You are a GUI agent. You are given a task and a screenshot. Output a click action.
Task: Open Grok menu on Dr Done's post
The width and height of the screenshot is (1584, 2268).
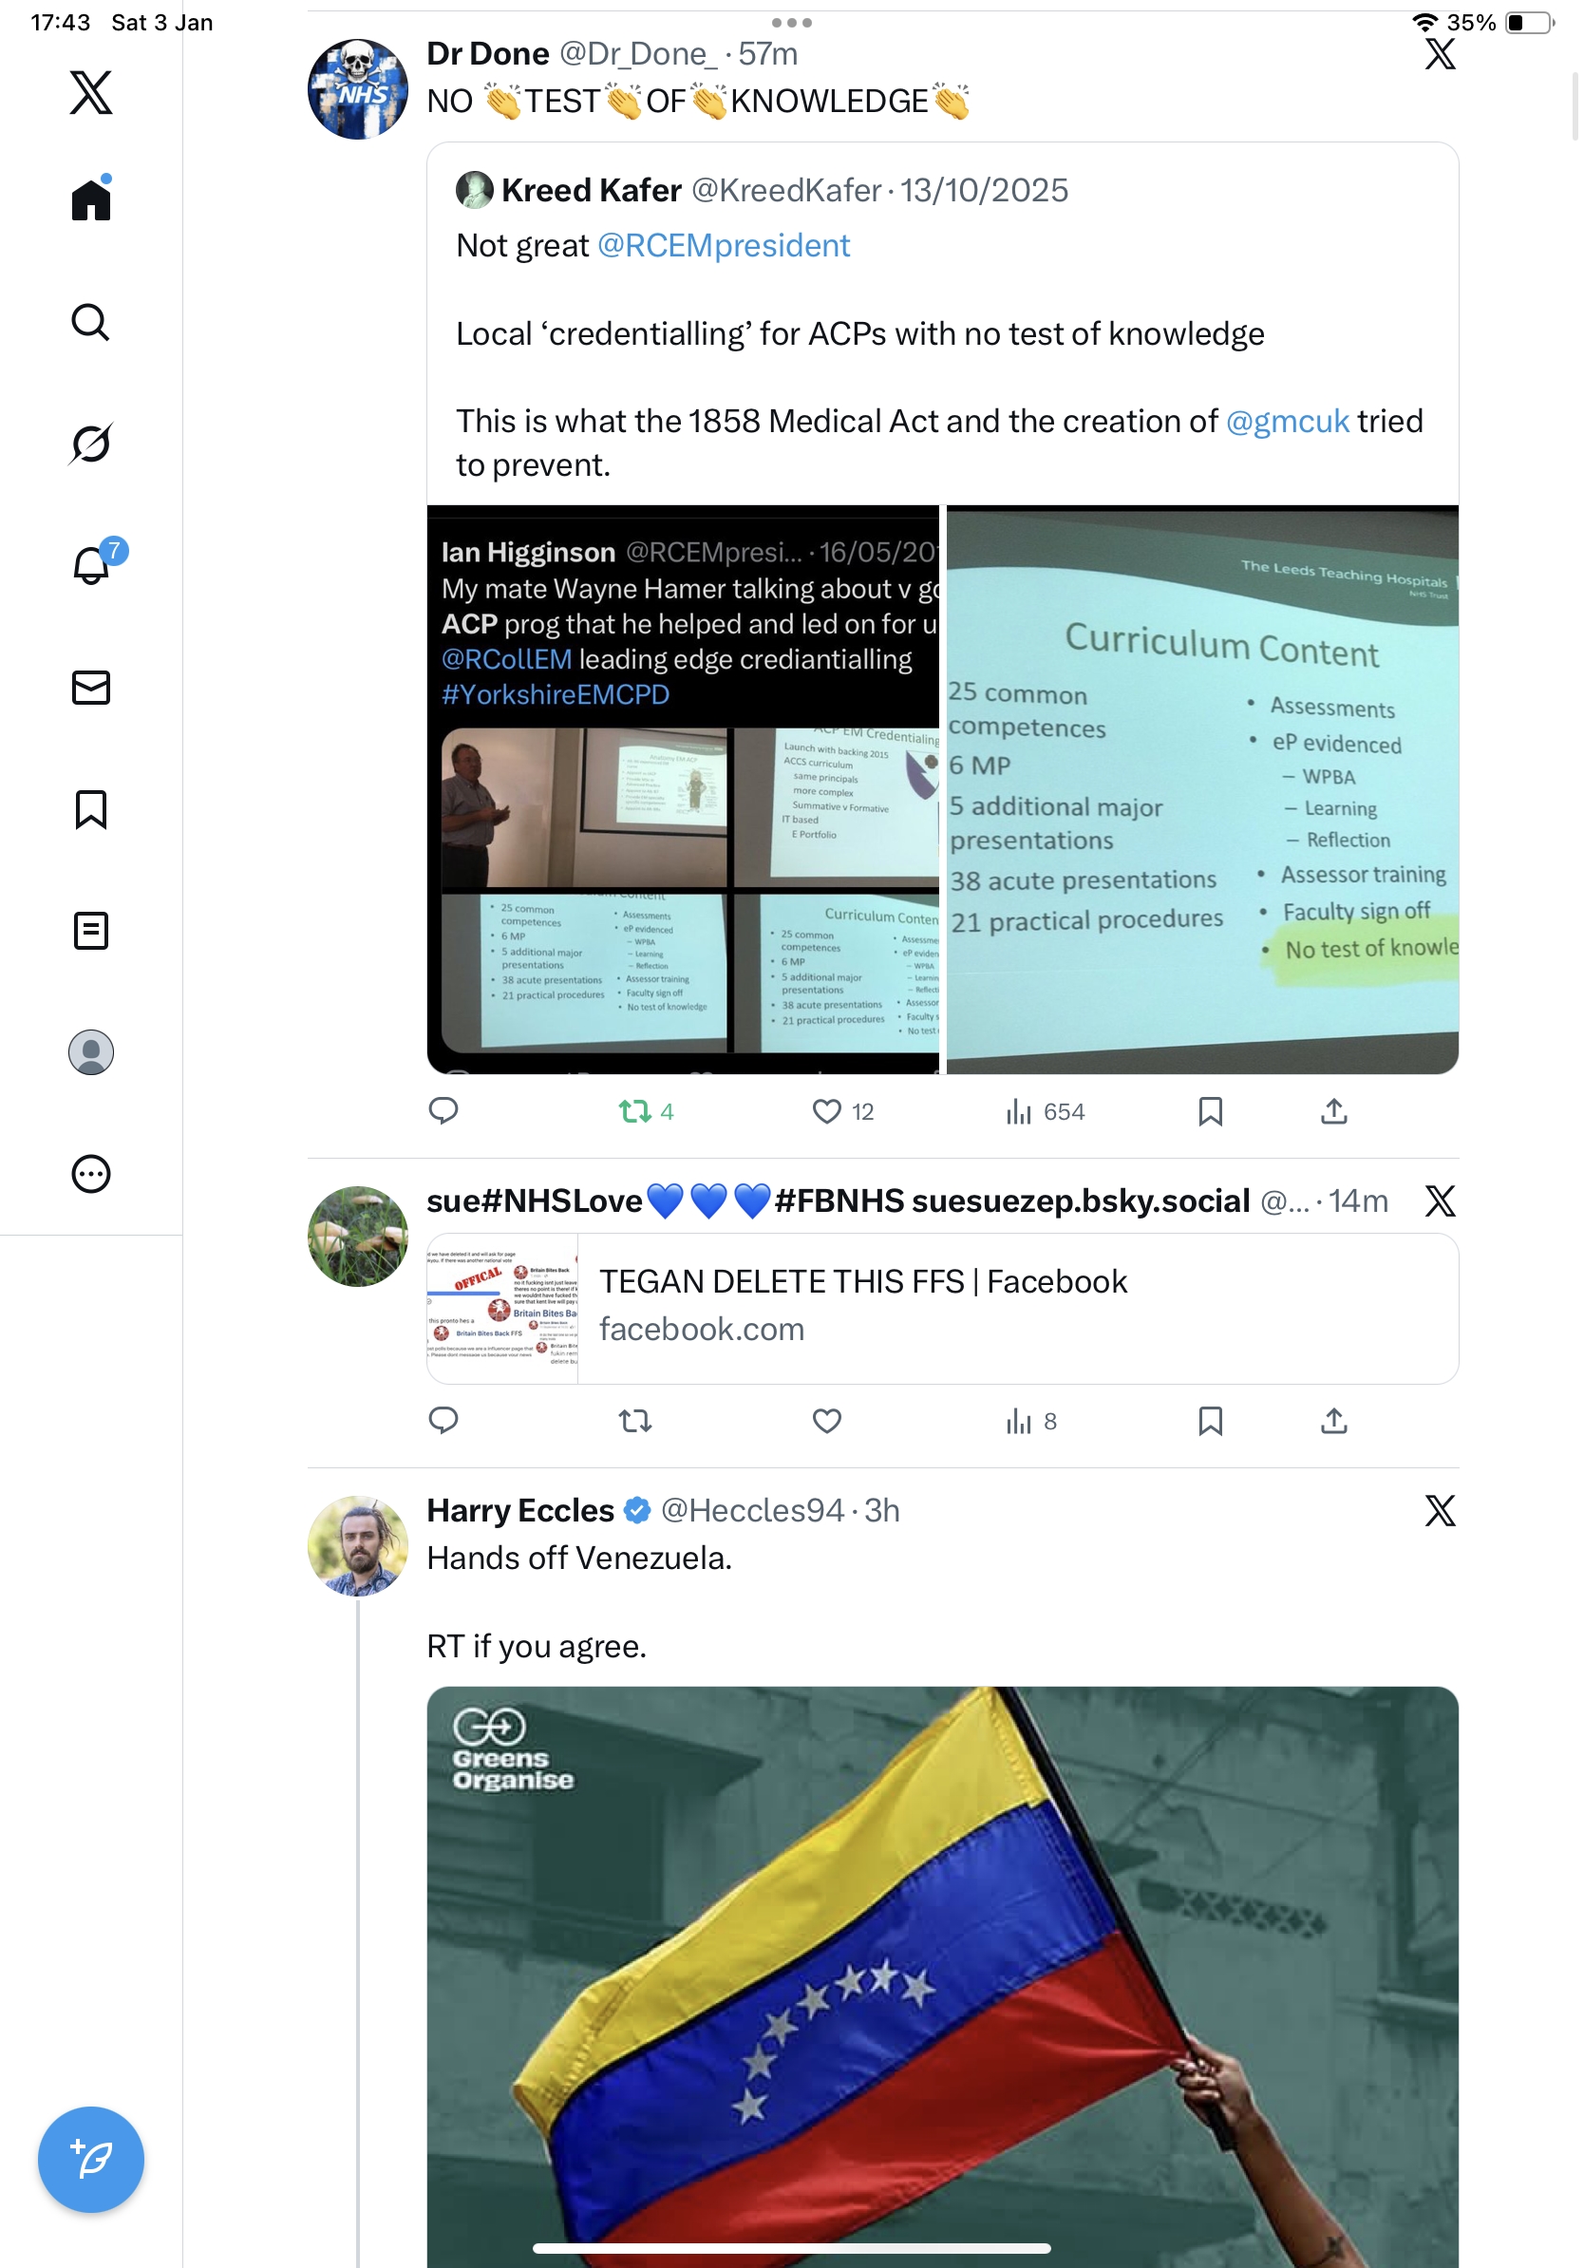tap(1440, 53)
